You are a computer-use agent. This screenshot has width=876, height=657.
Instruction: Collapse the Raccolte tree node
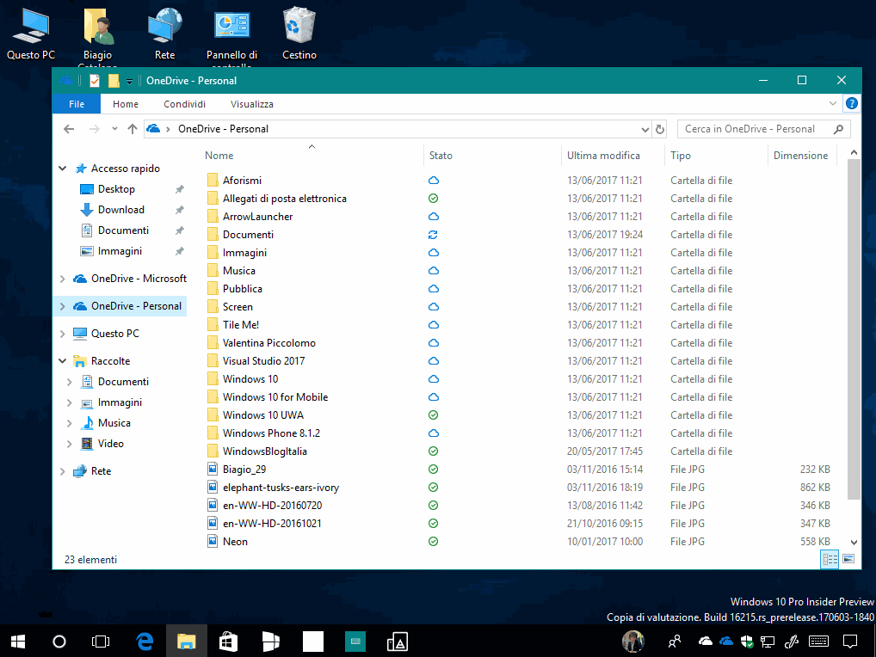point(63,360)
